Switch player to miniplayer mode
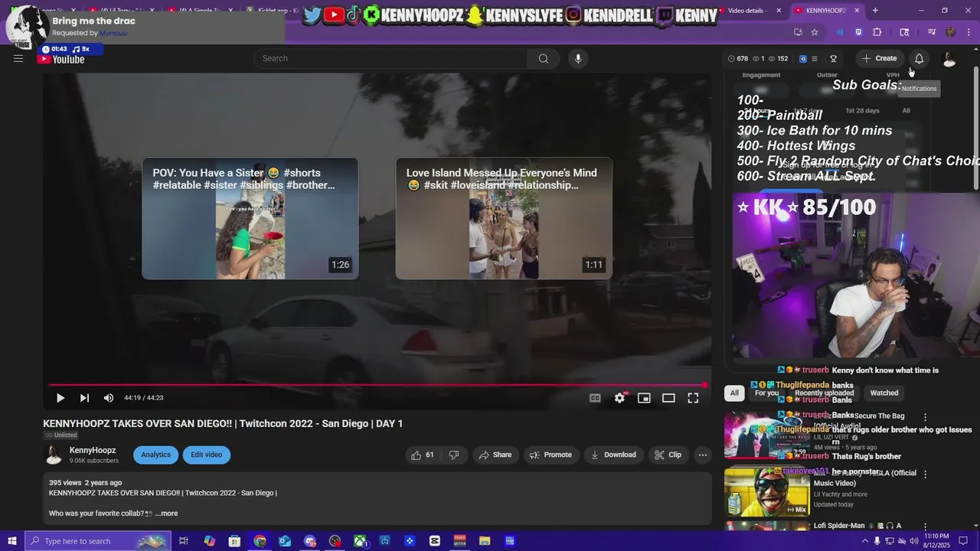The height and width of the screenshot is (551, 980). click(645, 398)
